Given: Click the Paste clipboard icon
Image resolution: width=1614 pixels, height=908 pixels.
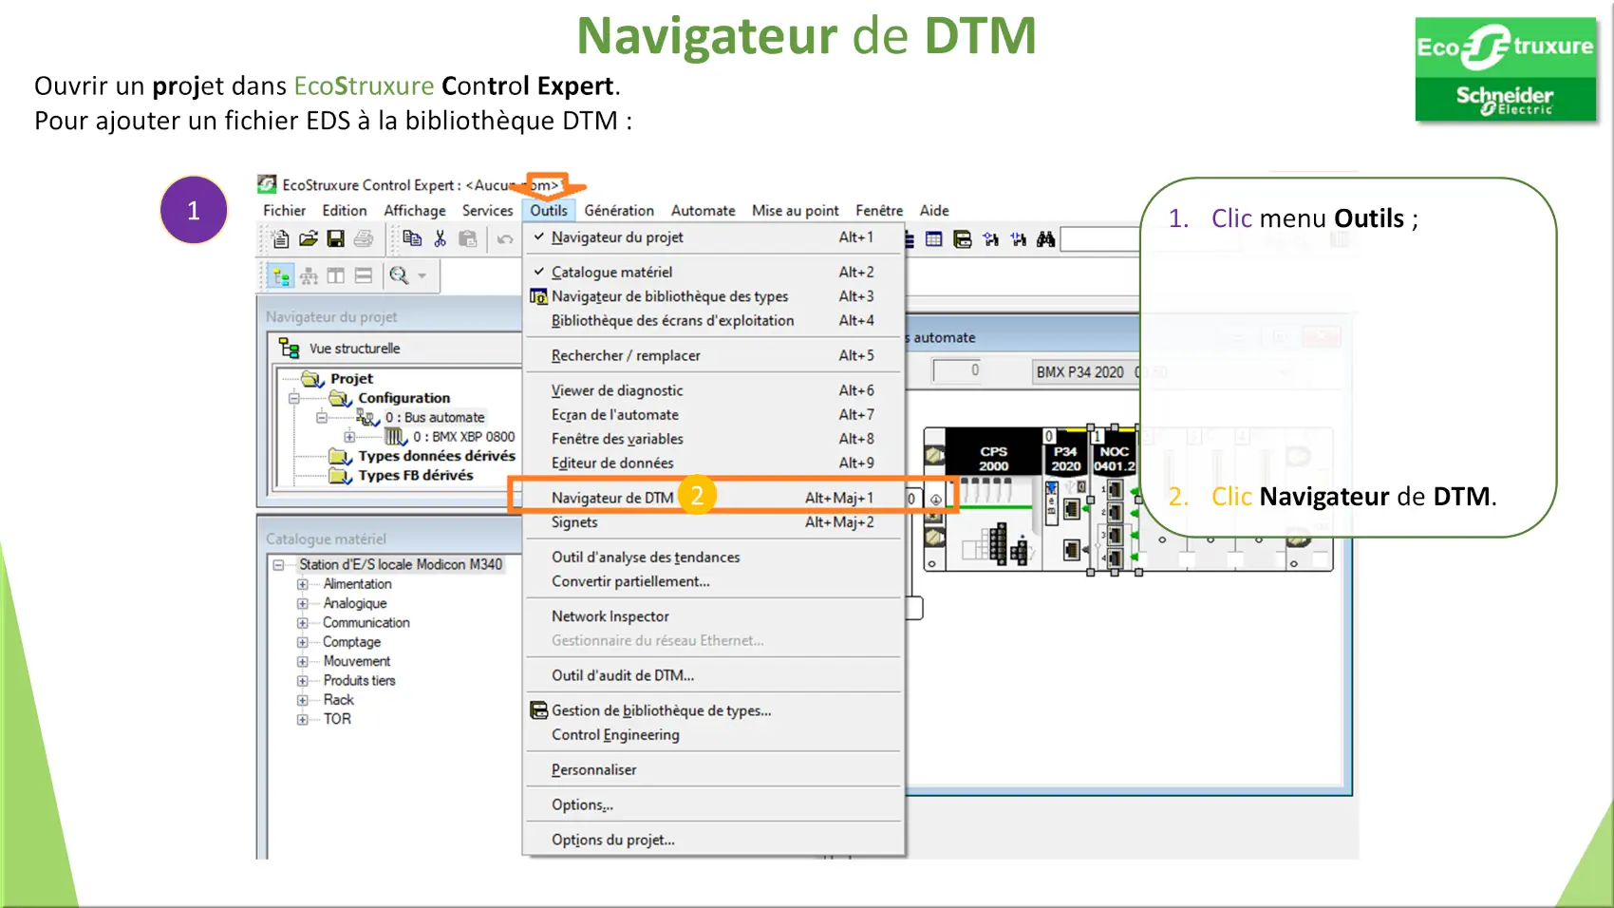Looking at the screenshot, I should [468, 239].
